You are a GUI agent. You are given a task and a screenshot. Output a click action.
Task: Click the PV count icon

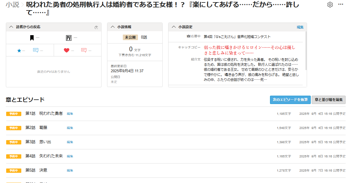(69, 38)
